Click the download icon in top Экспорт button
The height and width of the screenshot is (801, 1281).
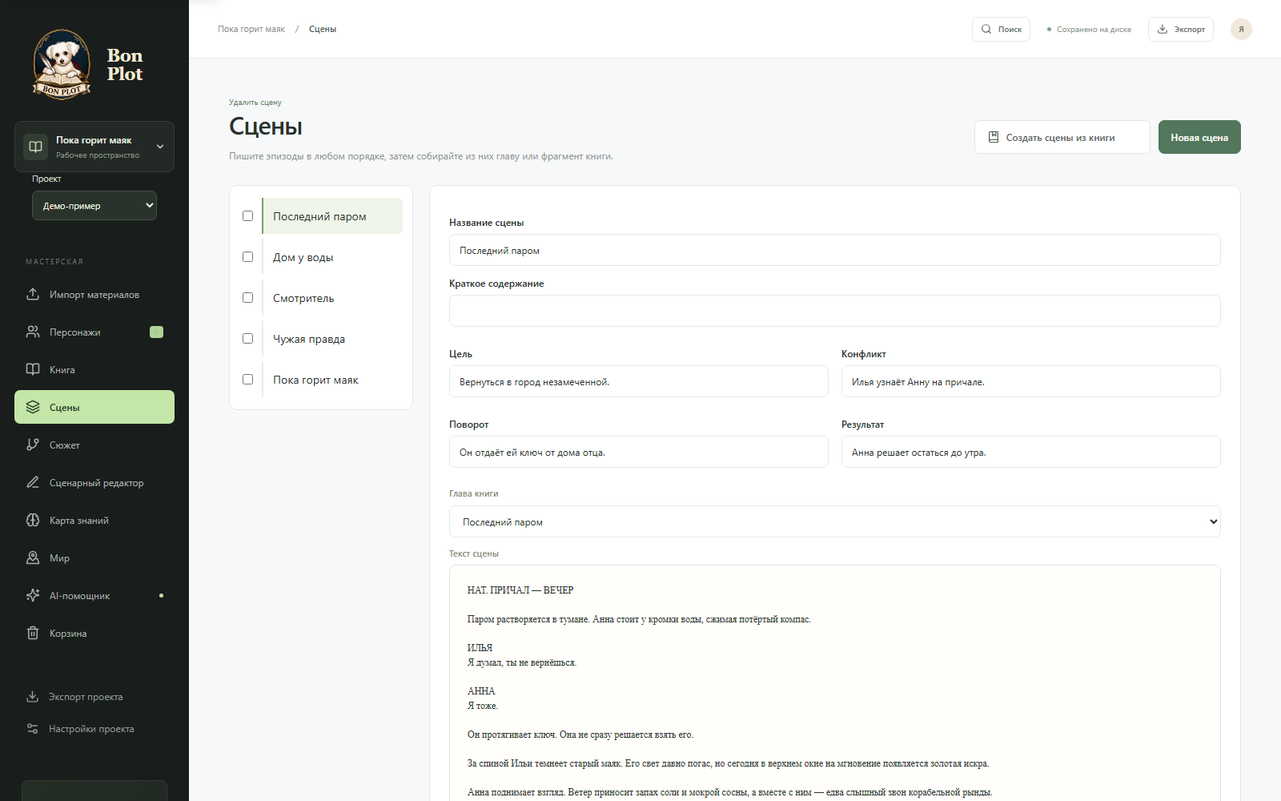(x=1163, y=29)
